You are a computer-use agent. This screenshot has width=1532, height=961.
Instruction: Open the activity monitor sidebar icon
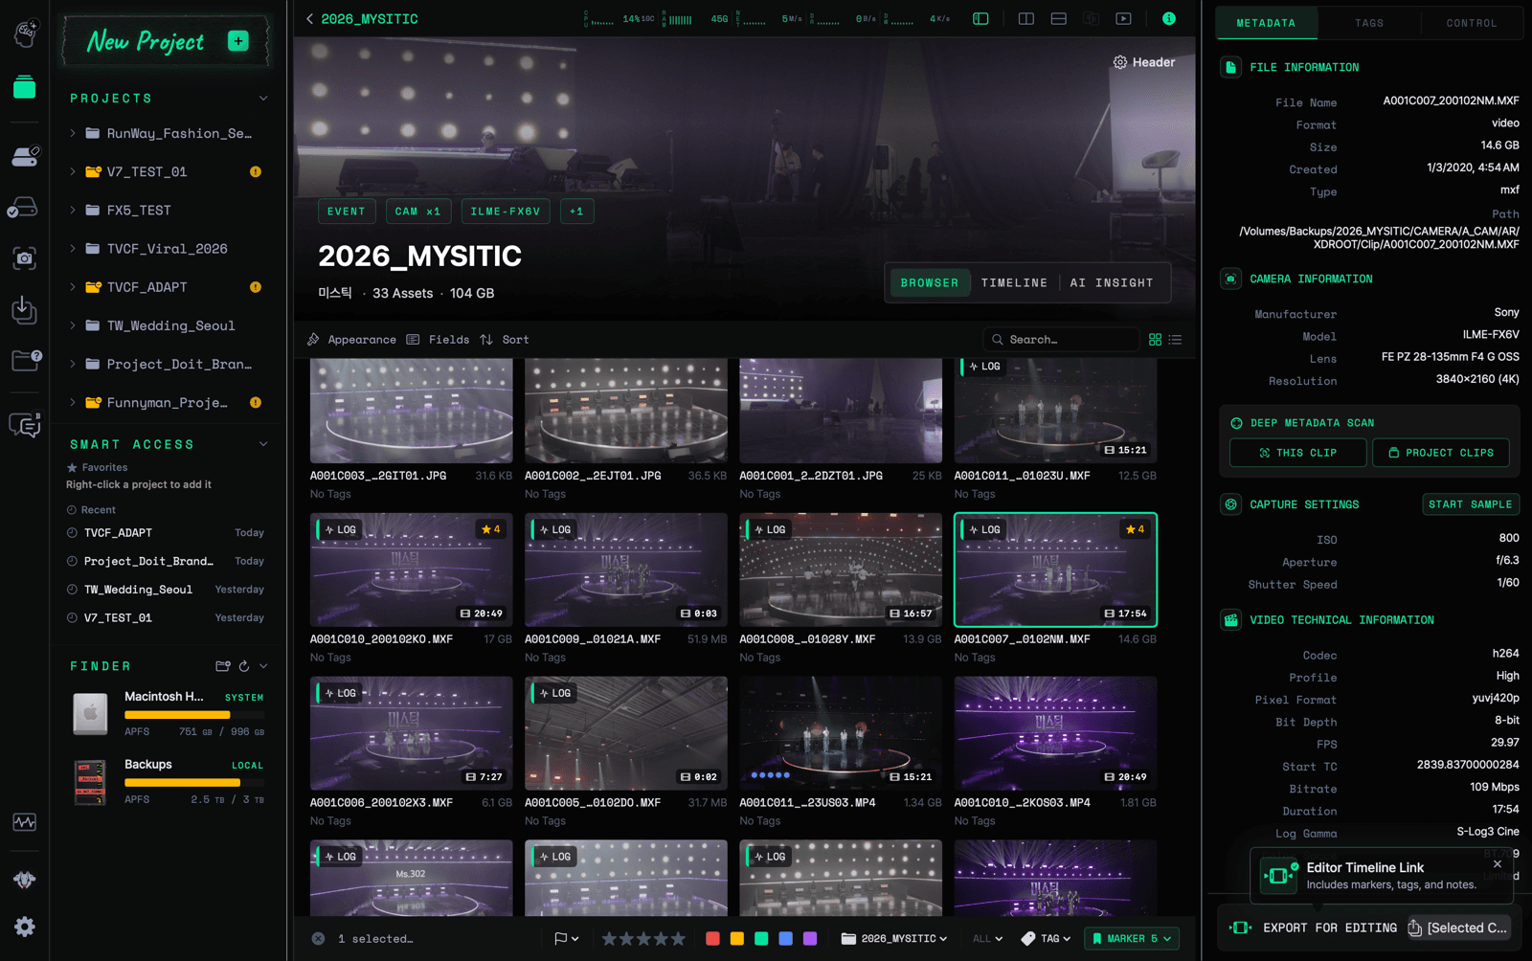[x=25, y=822]
